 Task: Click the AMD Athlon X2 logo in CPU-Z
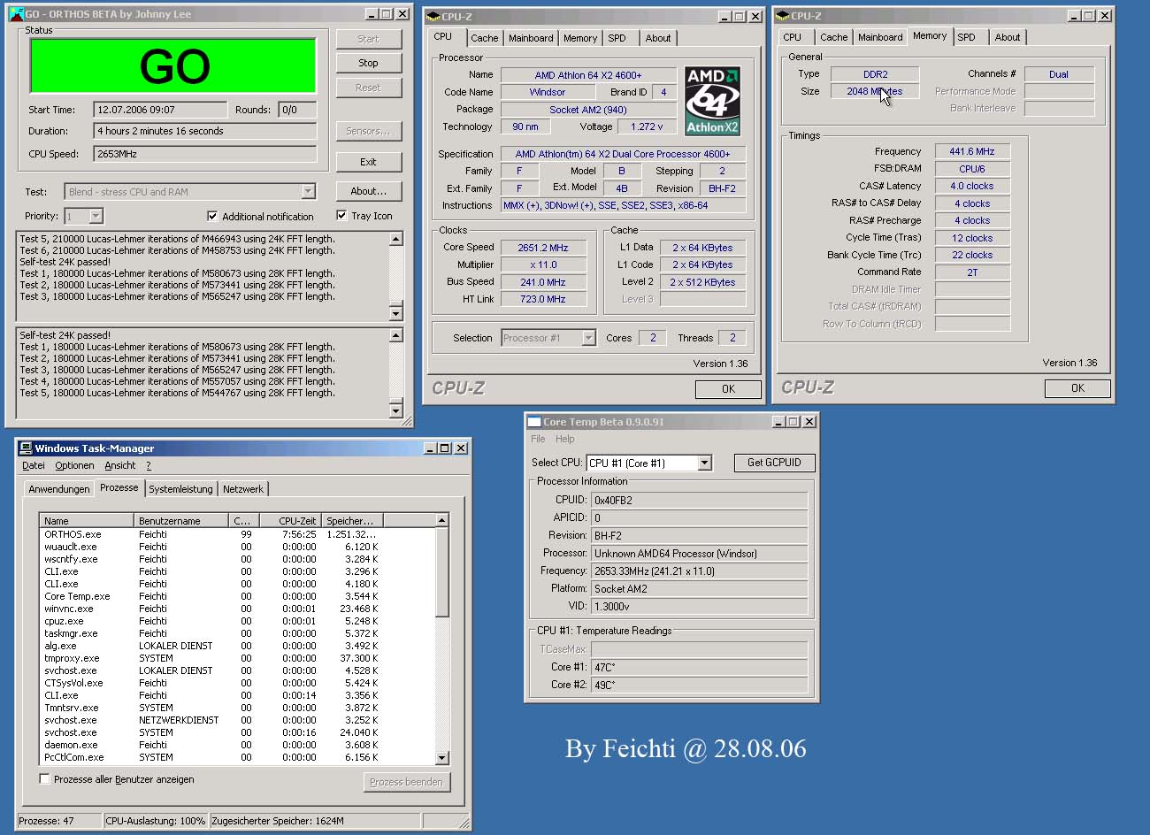tap(712, 101)
